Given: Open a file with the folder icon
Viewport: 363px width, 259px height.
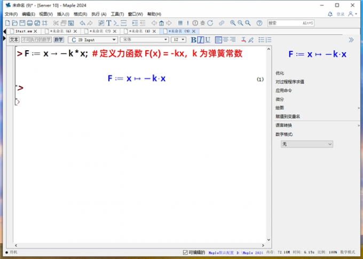Looking at the screenshot, I should pos(15,23).
